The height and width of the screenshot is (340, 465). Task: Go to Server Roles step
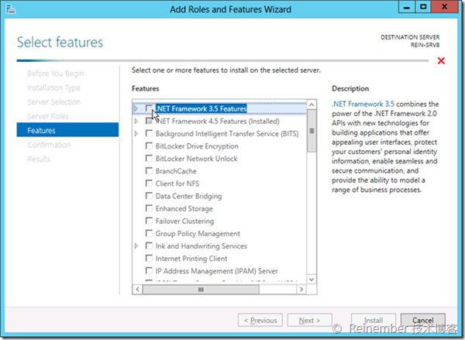48,116
